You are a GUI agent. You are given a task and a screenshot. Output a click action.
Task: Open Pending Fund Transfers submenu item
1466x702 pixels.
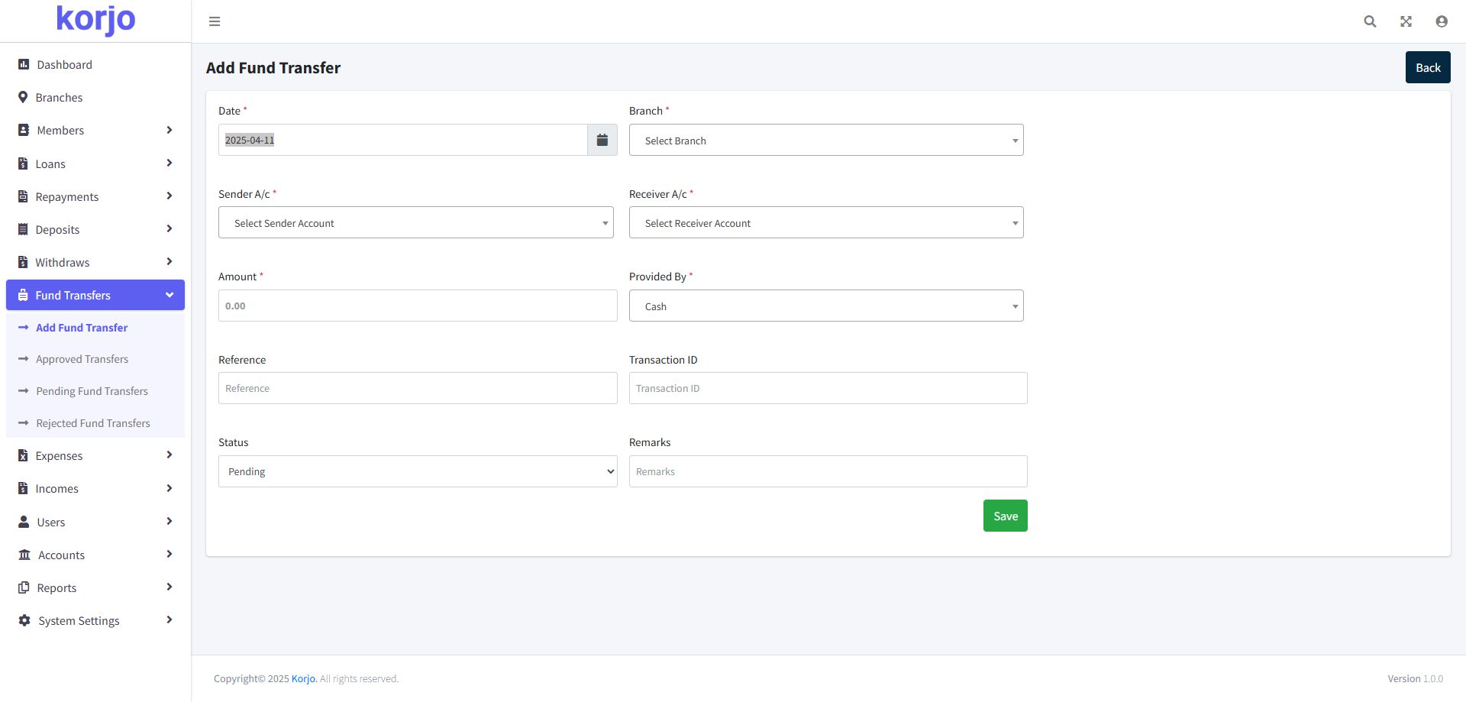[x=92, y=391]
